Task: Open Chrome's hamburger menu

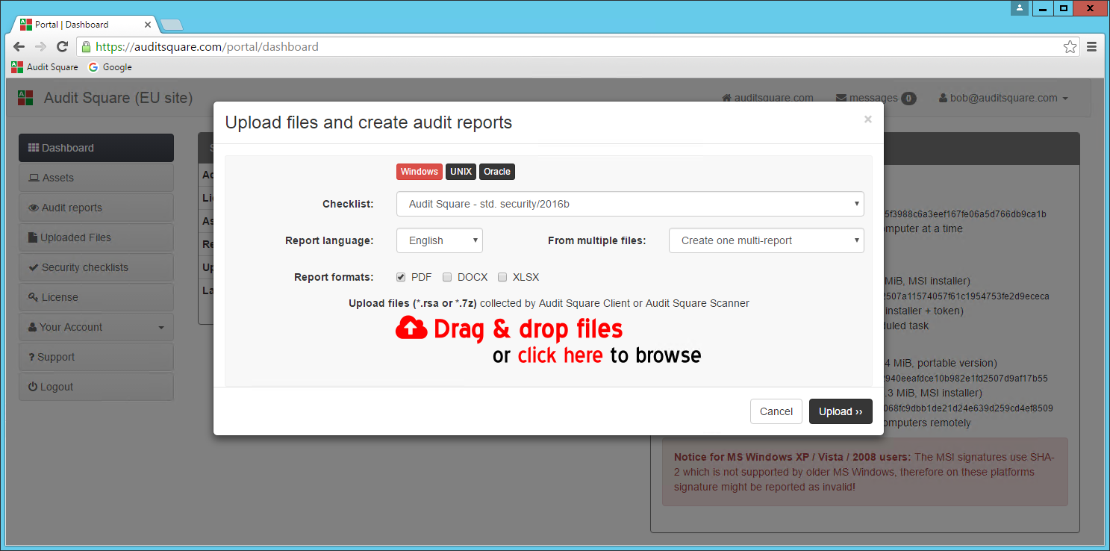Action: coord(1091,46)
